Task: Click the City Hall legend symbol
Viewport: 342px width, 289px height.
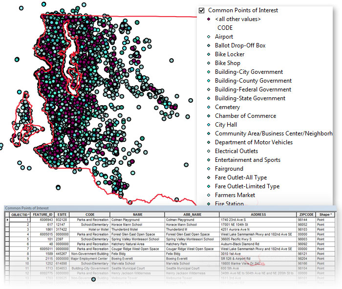Action: pos(209,125)
